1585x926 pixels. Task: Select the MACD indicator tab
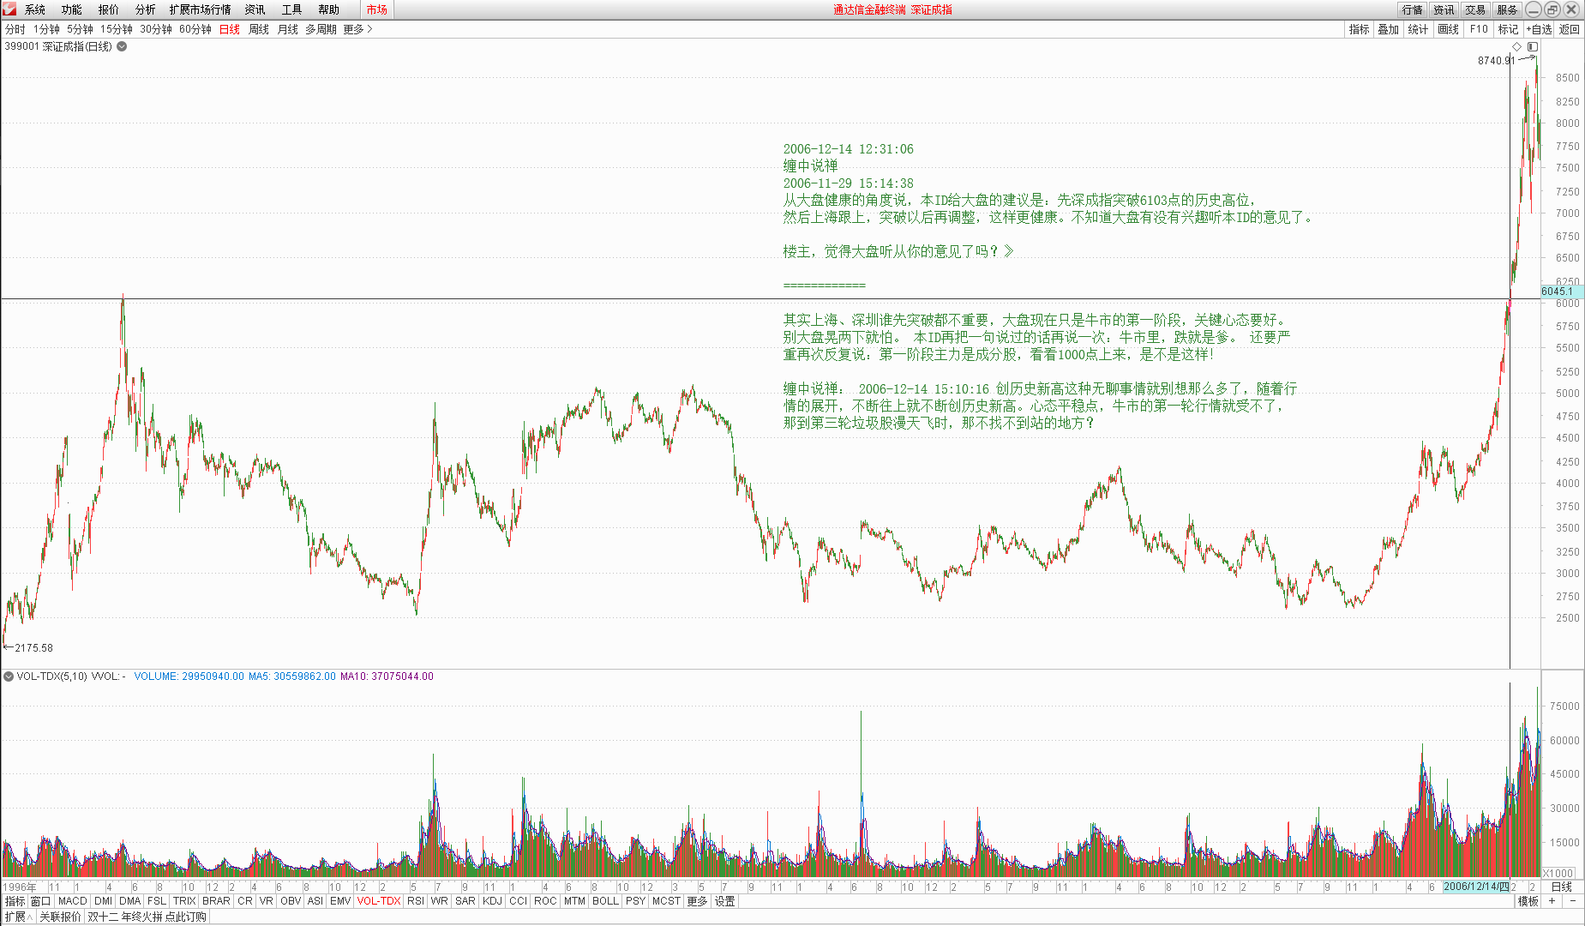(72, 901)
